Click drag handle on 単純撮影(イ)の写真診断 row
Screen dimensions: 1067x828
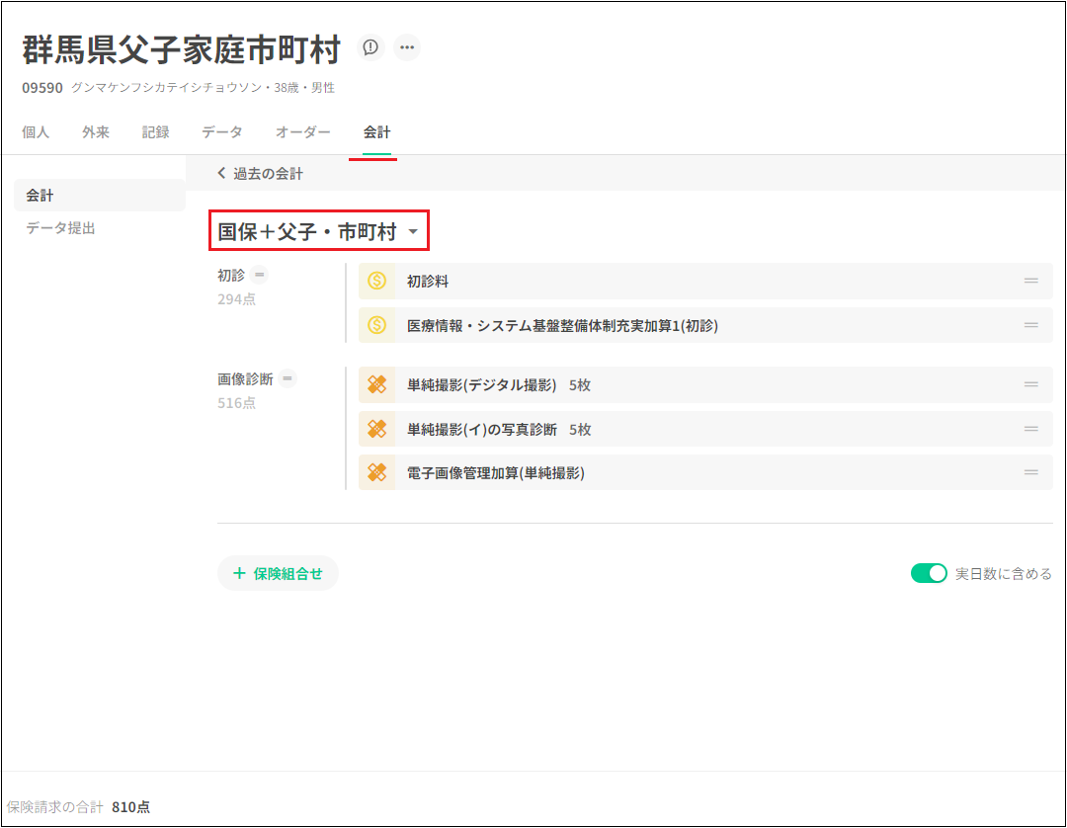[1030, 429]
